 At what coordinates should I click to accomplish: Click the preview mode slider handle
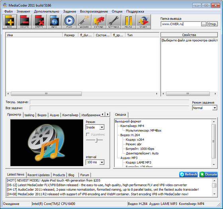(x=97, y=140)
